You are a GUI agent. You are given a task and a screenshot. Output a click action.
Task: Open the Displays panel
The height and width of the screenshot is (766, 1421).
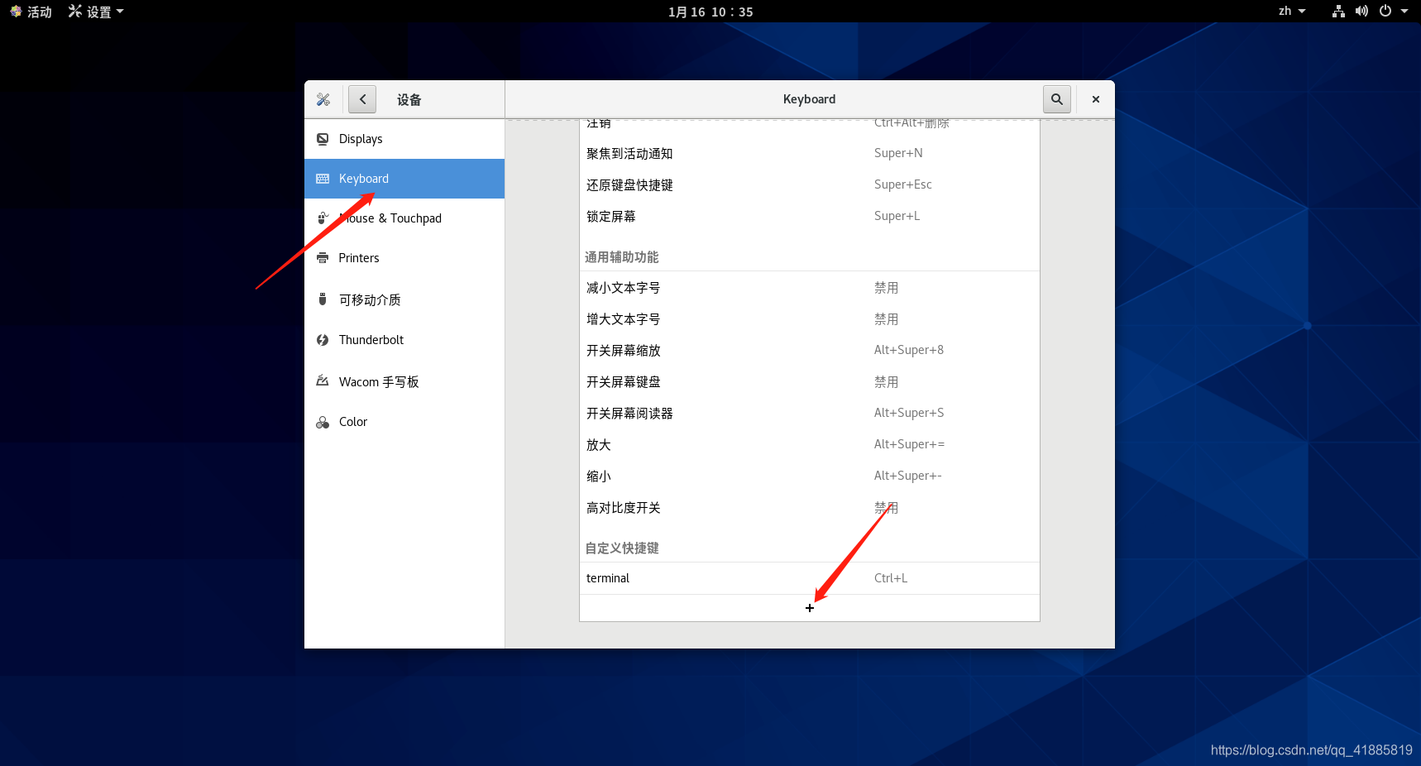(404, 139)
